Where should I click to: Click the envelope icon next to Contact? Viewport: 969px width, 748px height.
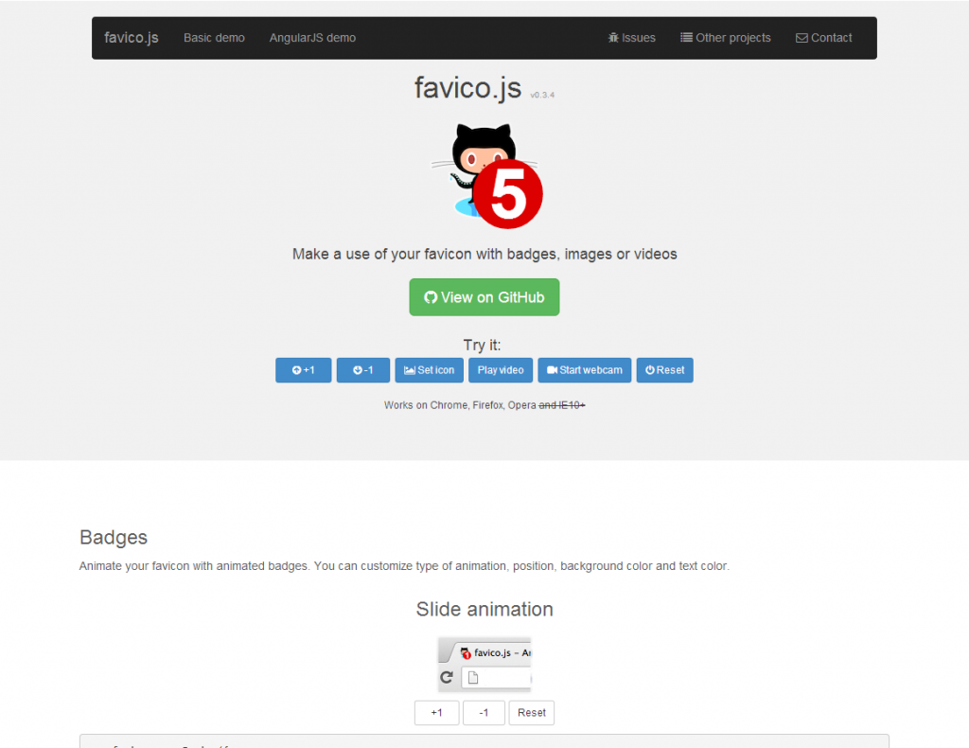[801, 38]
